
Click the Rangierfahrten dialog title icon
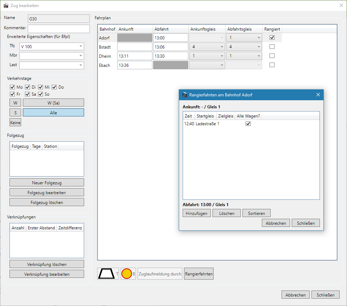[x=184, y=95]
